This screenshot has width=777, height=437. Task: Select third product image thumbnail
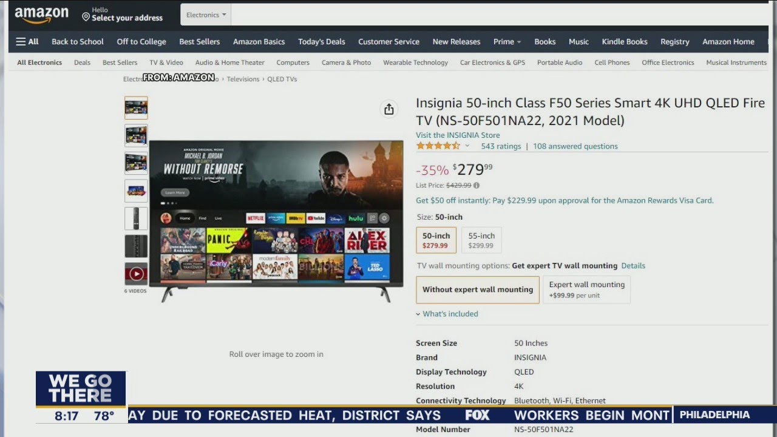[136, 163]
